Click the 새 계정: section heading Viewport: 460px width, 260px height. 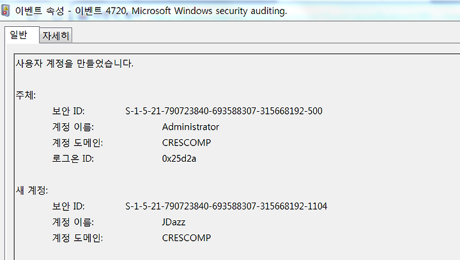tap(32, 190)
